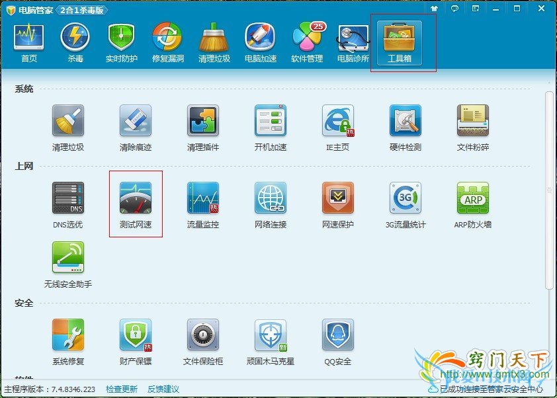Click the skin shirt icon in title bar

[434, 9]
